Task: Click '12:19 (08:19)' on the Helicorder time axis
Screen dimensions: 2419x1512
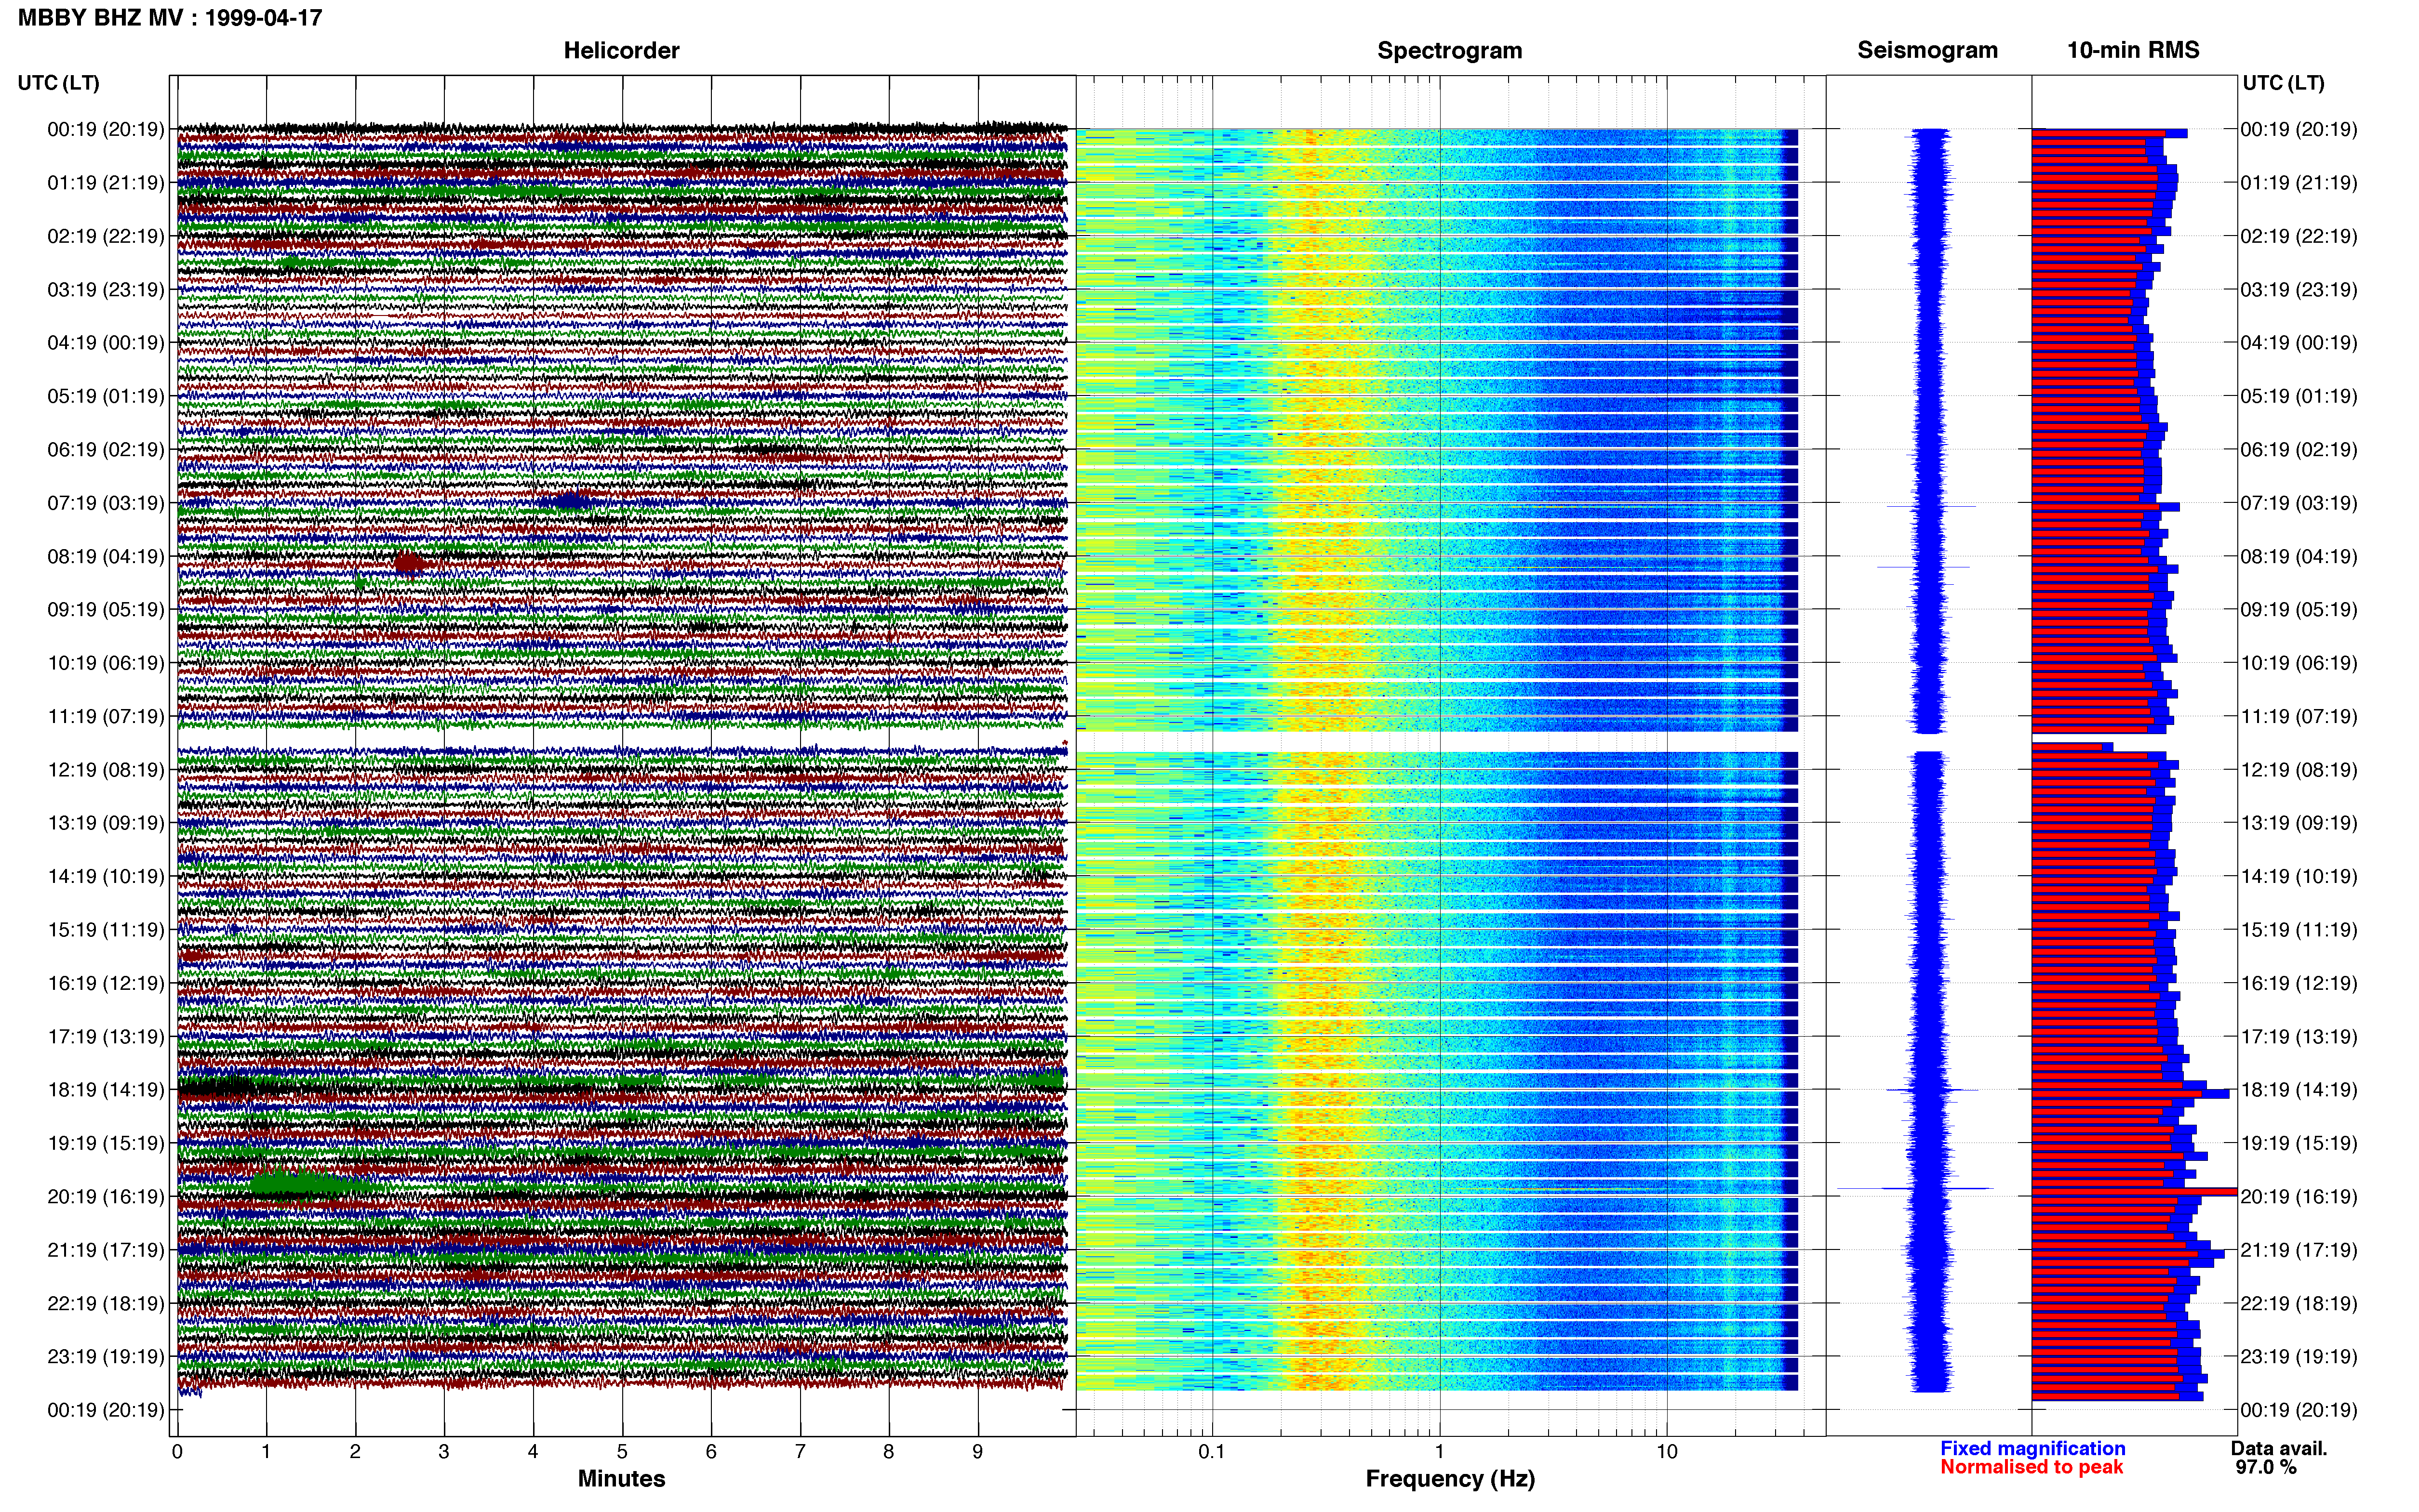Action: pyautogui.click(x=105, y=770)
